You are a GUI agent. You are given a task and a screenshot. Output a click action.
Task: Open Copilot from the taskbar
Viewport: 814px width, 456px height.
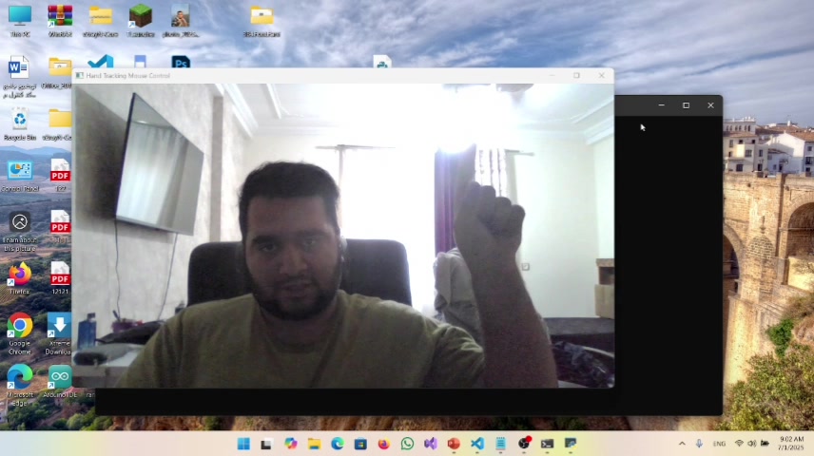click(290, 444)
